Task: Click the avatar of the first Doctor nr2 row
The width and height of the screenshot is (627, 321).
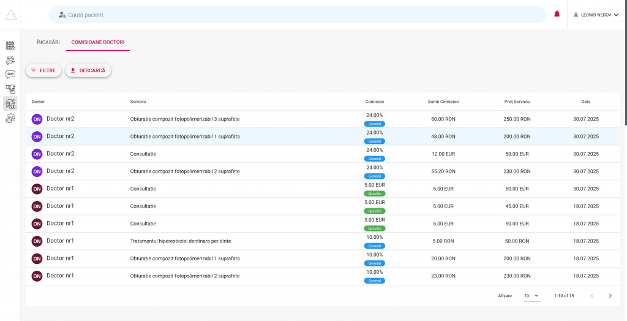Action: (x=37, y=119)
